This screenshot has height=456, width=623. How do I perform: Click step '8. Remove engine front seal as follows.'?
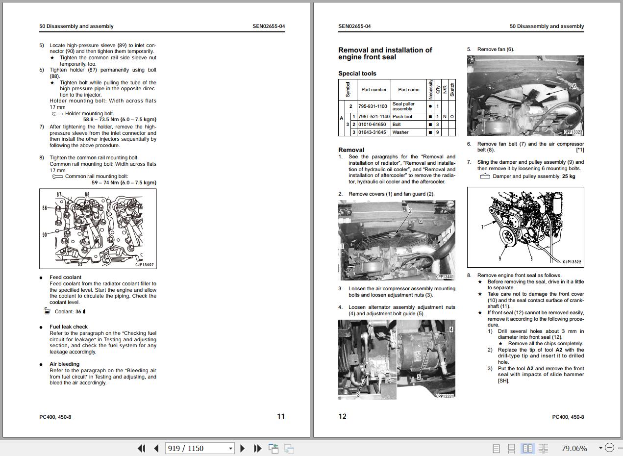tap(514, 276)
